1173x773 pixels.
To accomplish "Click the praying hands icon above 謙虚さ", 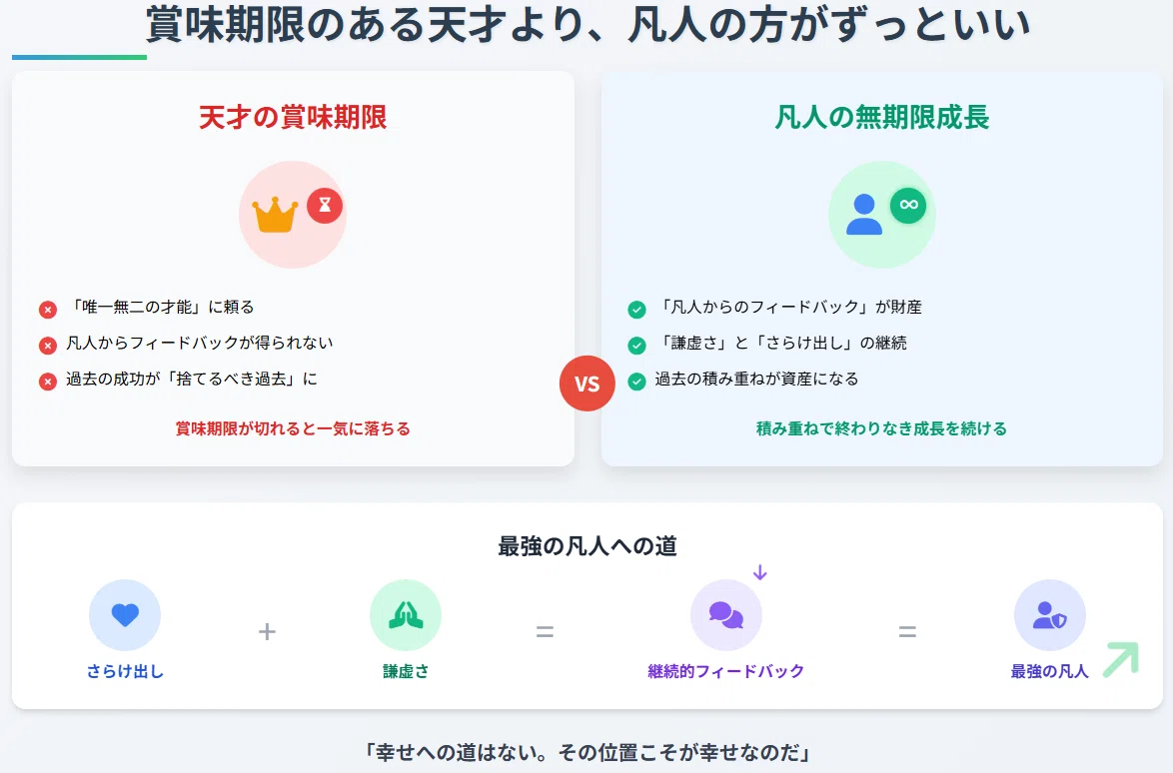I will click(x=406, y=614).
